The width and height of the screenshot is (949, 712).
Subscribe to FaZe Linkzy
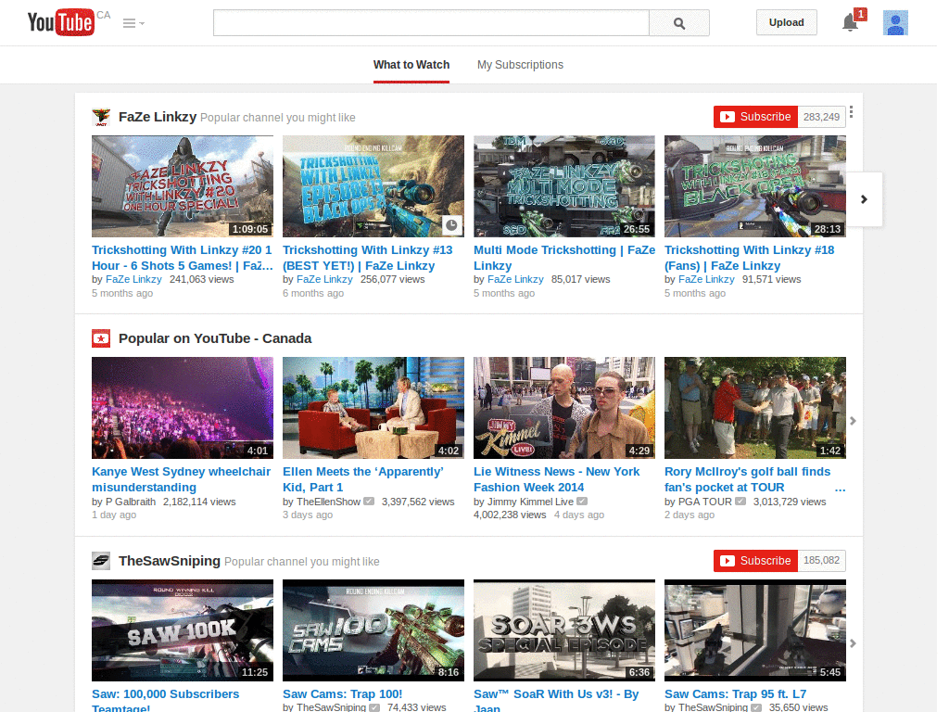pos(754,117)
